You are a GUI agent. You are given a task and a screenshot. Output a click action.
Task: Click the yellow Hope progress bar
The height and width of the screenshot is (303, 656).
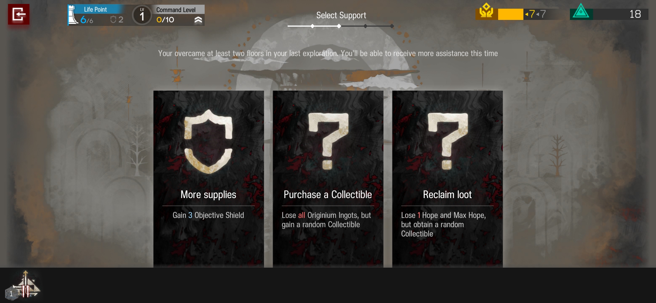coord(511,14)
